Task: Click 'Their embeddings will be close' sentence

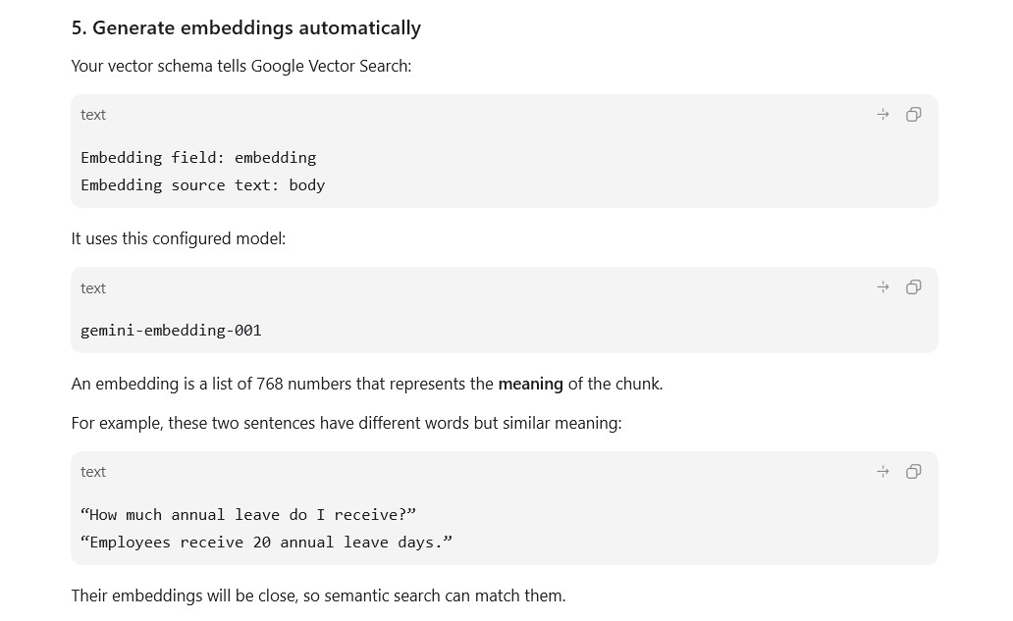Action: tap(318, 595)
